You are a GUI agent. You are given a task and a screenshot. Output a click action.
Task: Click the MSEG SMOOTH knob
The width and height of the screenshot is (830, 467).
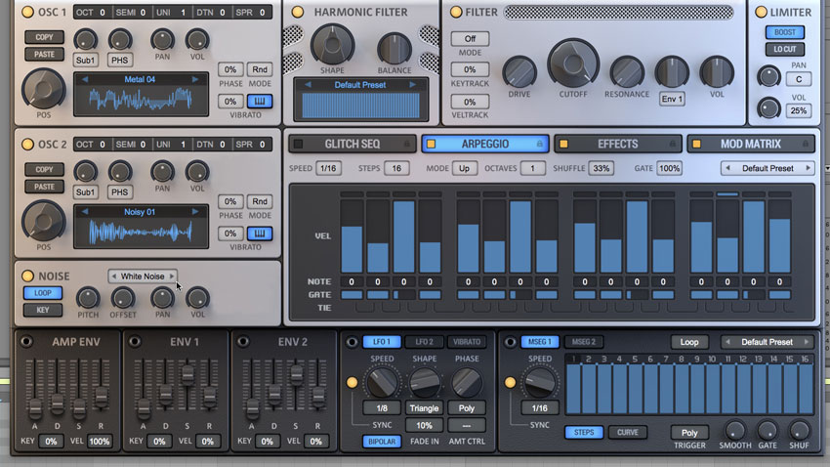(734, 431)
